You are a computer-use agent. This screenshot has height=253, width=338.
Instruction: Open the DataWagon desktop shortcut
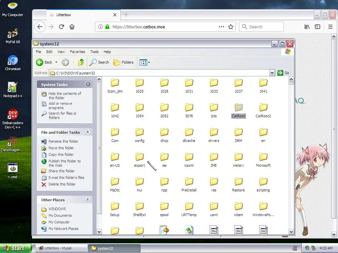(13, 144)
